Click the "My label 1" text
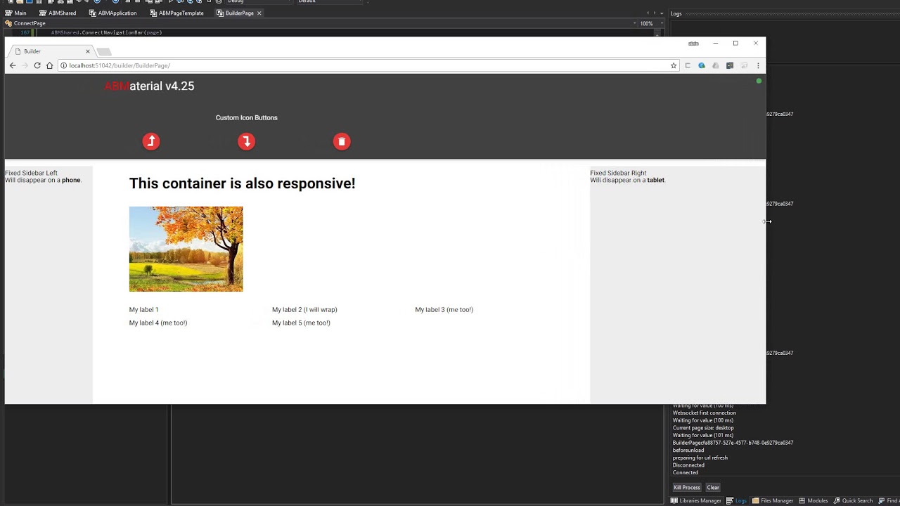Viewport: 900px width, 506px height. pyautogui.click(x=144, y=310)
